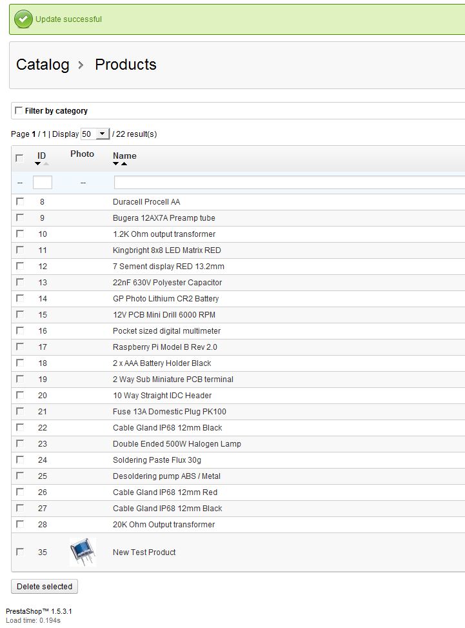Go to Catalog in the breadcrumb
The image size is (465, 628).
[43, 65]
